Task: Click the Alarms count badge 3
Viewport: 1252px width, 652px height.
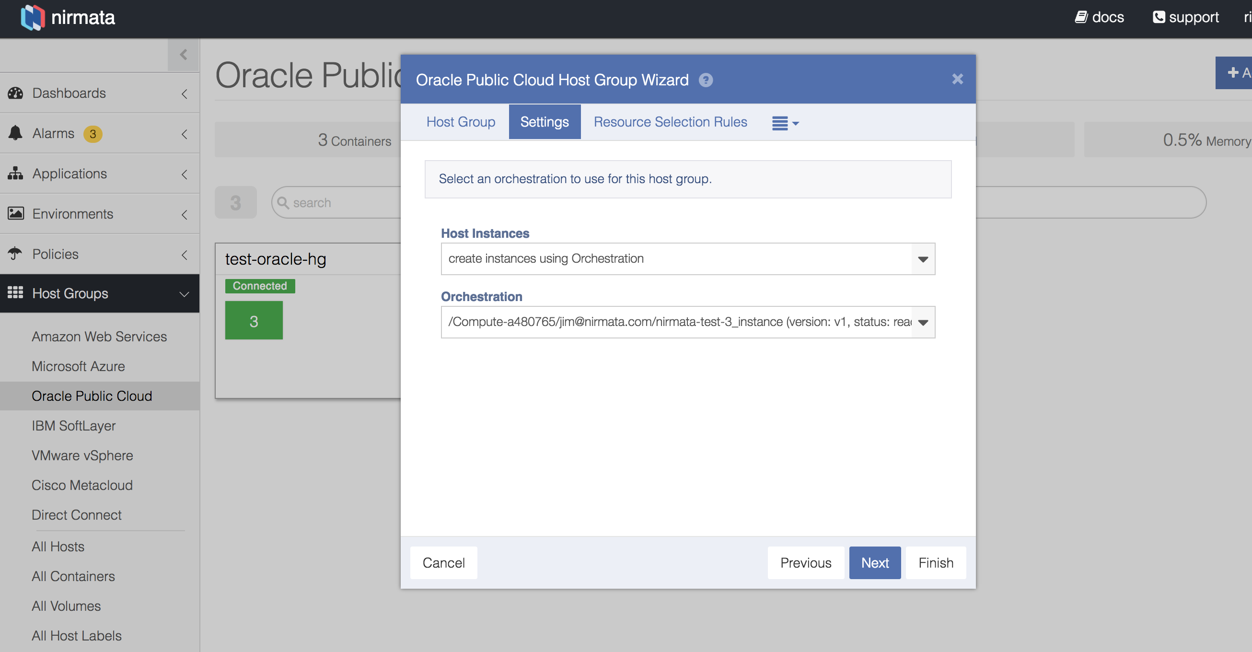Action: (93, 134)
